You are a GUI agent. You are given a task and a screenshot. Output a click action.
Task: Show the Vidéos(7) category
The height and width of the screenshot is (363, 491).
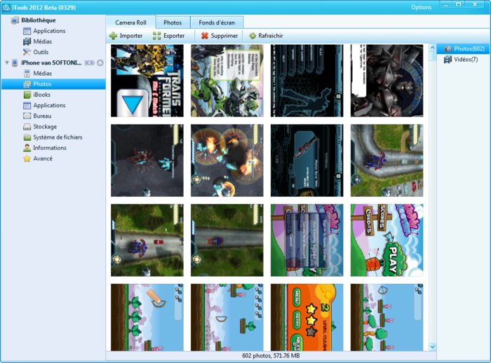click(466, 60)
